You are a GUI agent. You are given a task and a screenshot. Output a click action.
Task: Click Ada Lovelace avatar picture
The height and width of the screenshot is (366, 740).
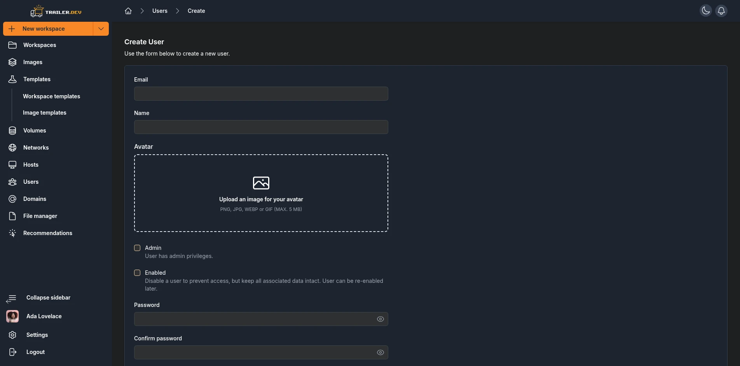click(x=12, y=316)
